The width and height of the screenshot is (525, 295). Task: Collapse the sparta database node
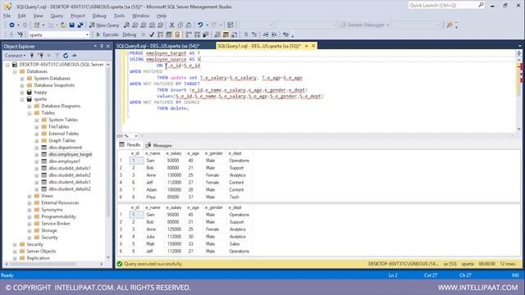pyautogui.click(x=22, y=99)
